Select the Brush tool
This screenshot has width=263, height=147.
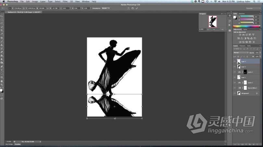(2, 41)
